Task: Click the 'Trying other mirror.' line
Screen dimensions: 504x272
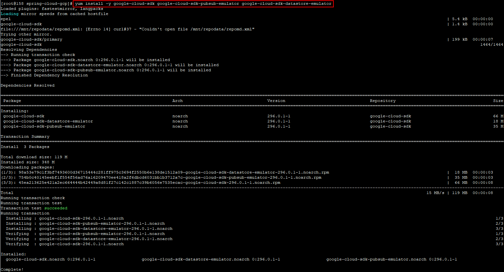Action: [26, 35]
